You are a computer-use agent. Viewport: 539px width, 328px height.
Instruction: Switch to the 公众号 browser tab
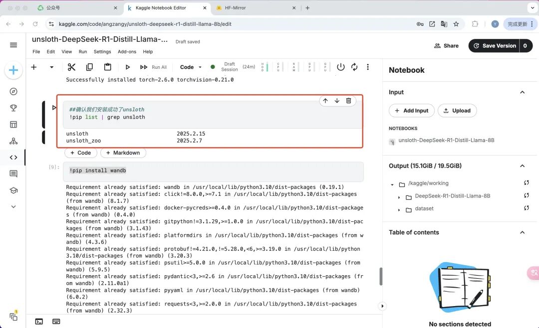click(77, 8)
